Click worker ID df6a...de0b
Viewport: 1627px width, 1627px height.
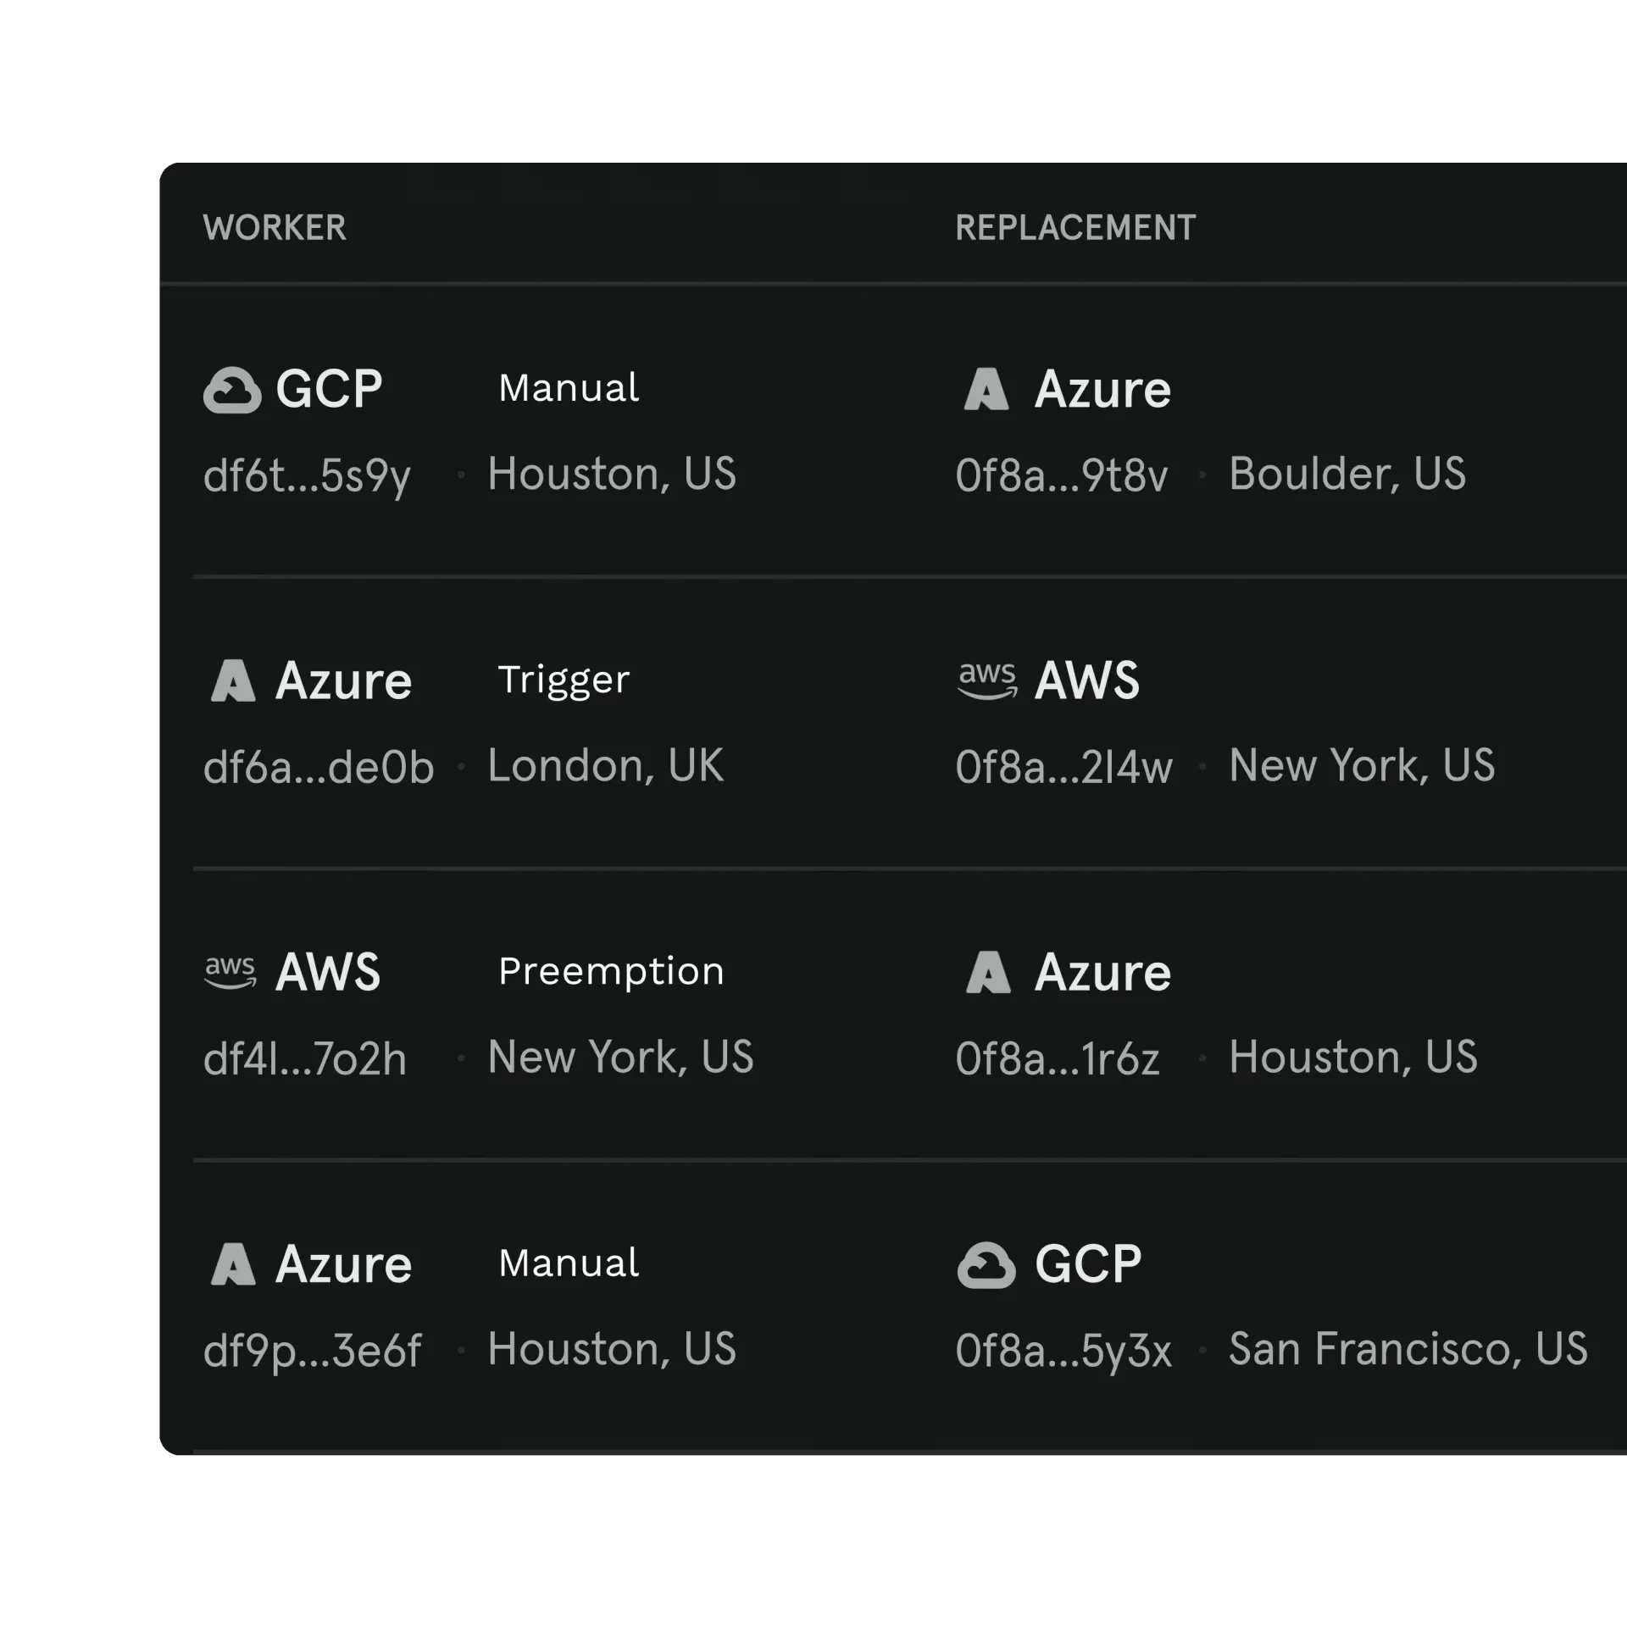[319, 766]
